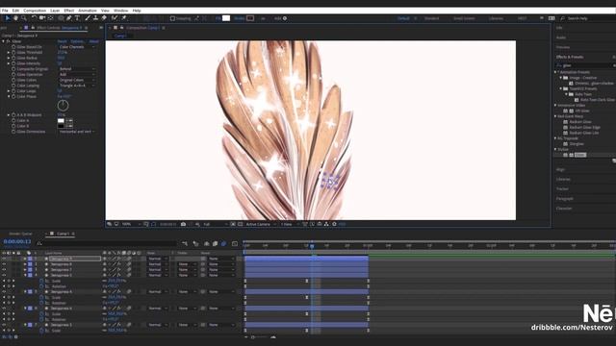Open the Edit menu

[x=15, y=11]
